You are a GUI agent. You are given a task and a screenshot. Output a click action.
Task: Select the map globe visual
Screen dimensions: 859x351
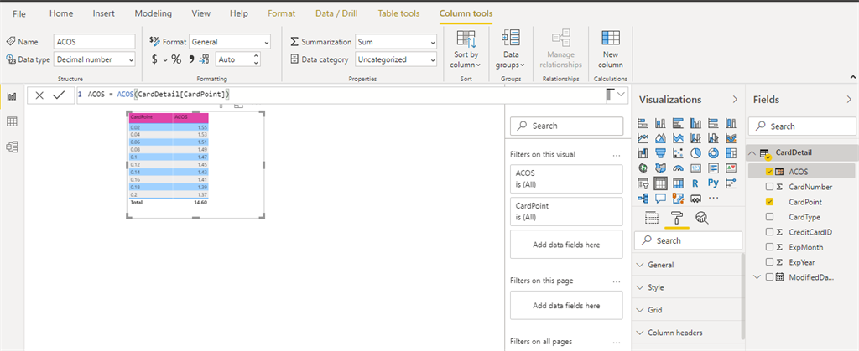[x=643, y=168]
